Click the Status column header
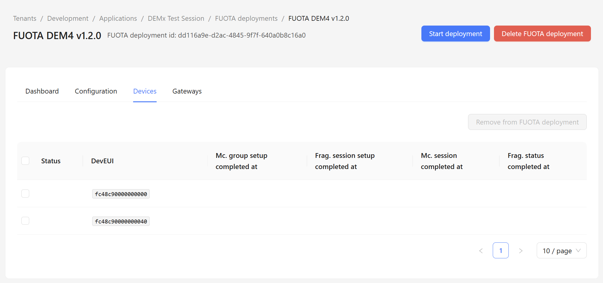The width and height of the screenshot is (603, 283). [51, 161]
